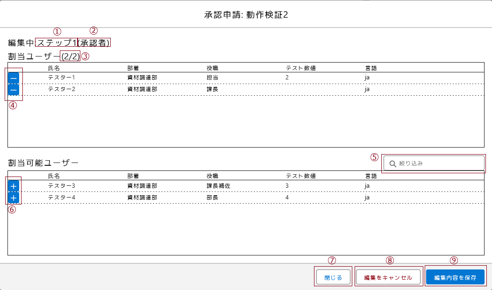The width and height of the screenshot is (492, 290).
Task: Click 役職 header in assigned users table
Action: [213, 68]
